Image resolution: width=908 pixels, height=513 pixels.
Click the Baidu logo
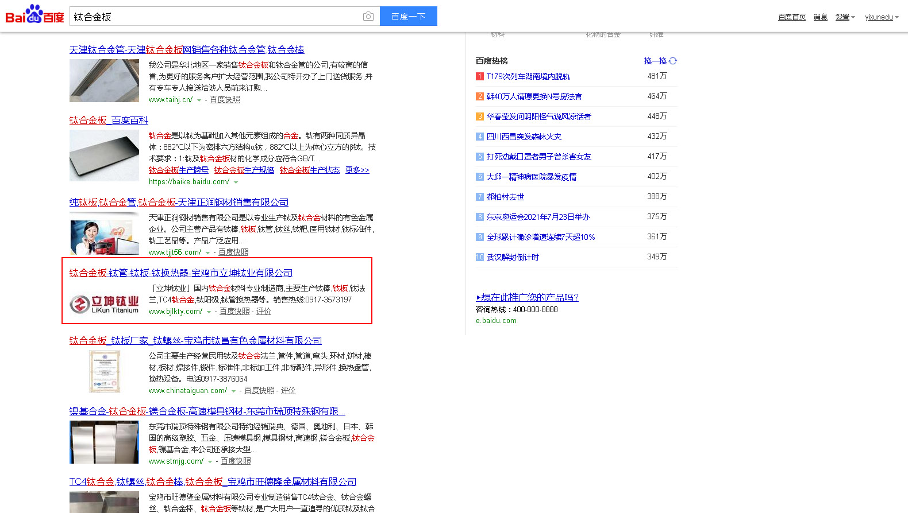34,15
